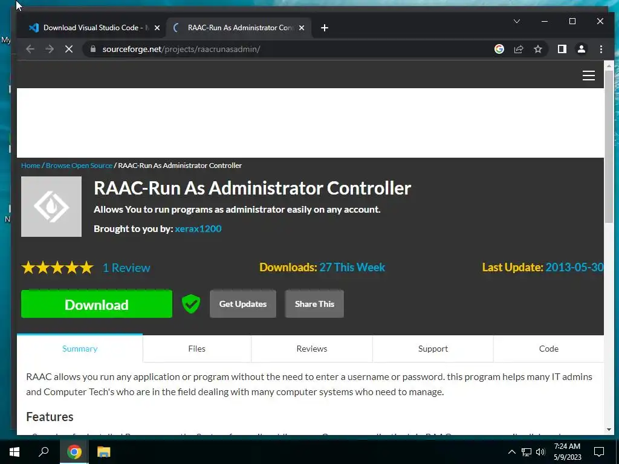Open the Reviews tab

coord(312,349)
